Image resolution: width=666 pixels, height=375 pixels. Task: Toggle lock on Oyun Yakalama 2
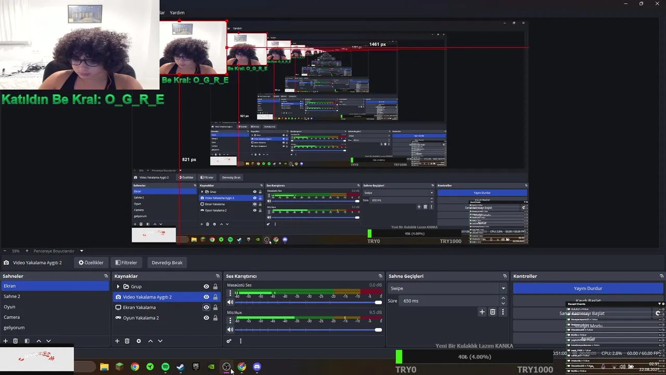[215, 318]
